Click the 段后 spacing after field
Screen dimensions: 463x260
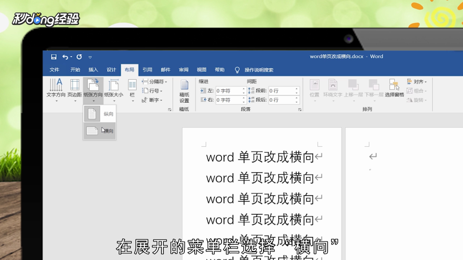(x=282, y=100)
